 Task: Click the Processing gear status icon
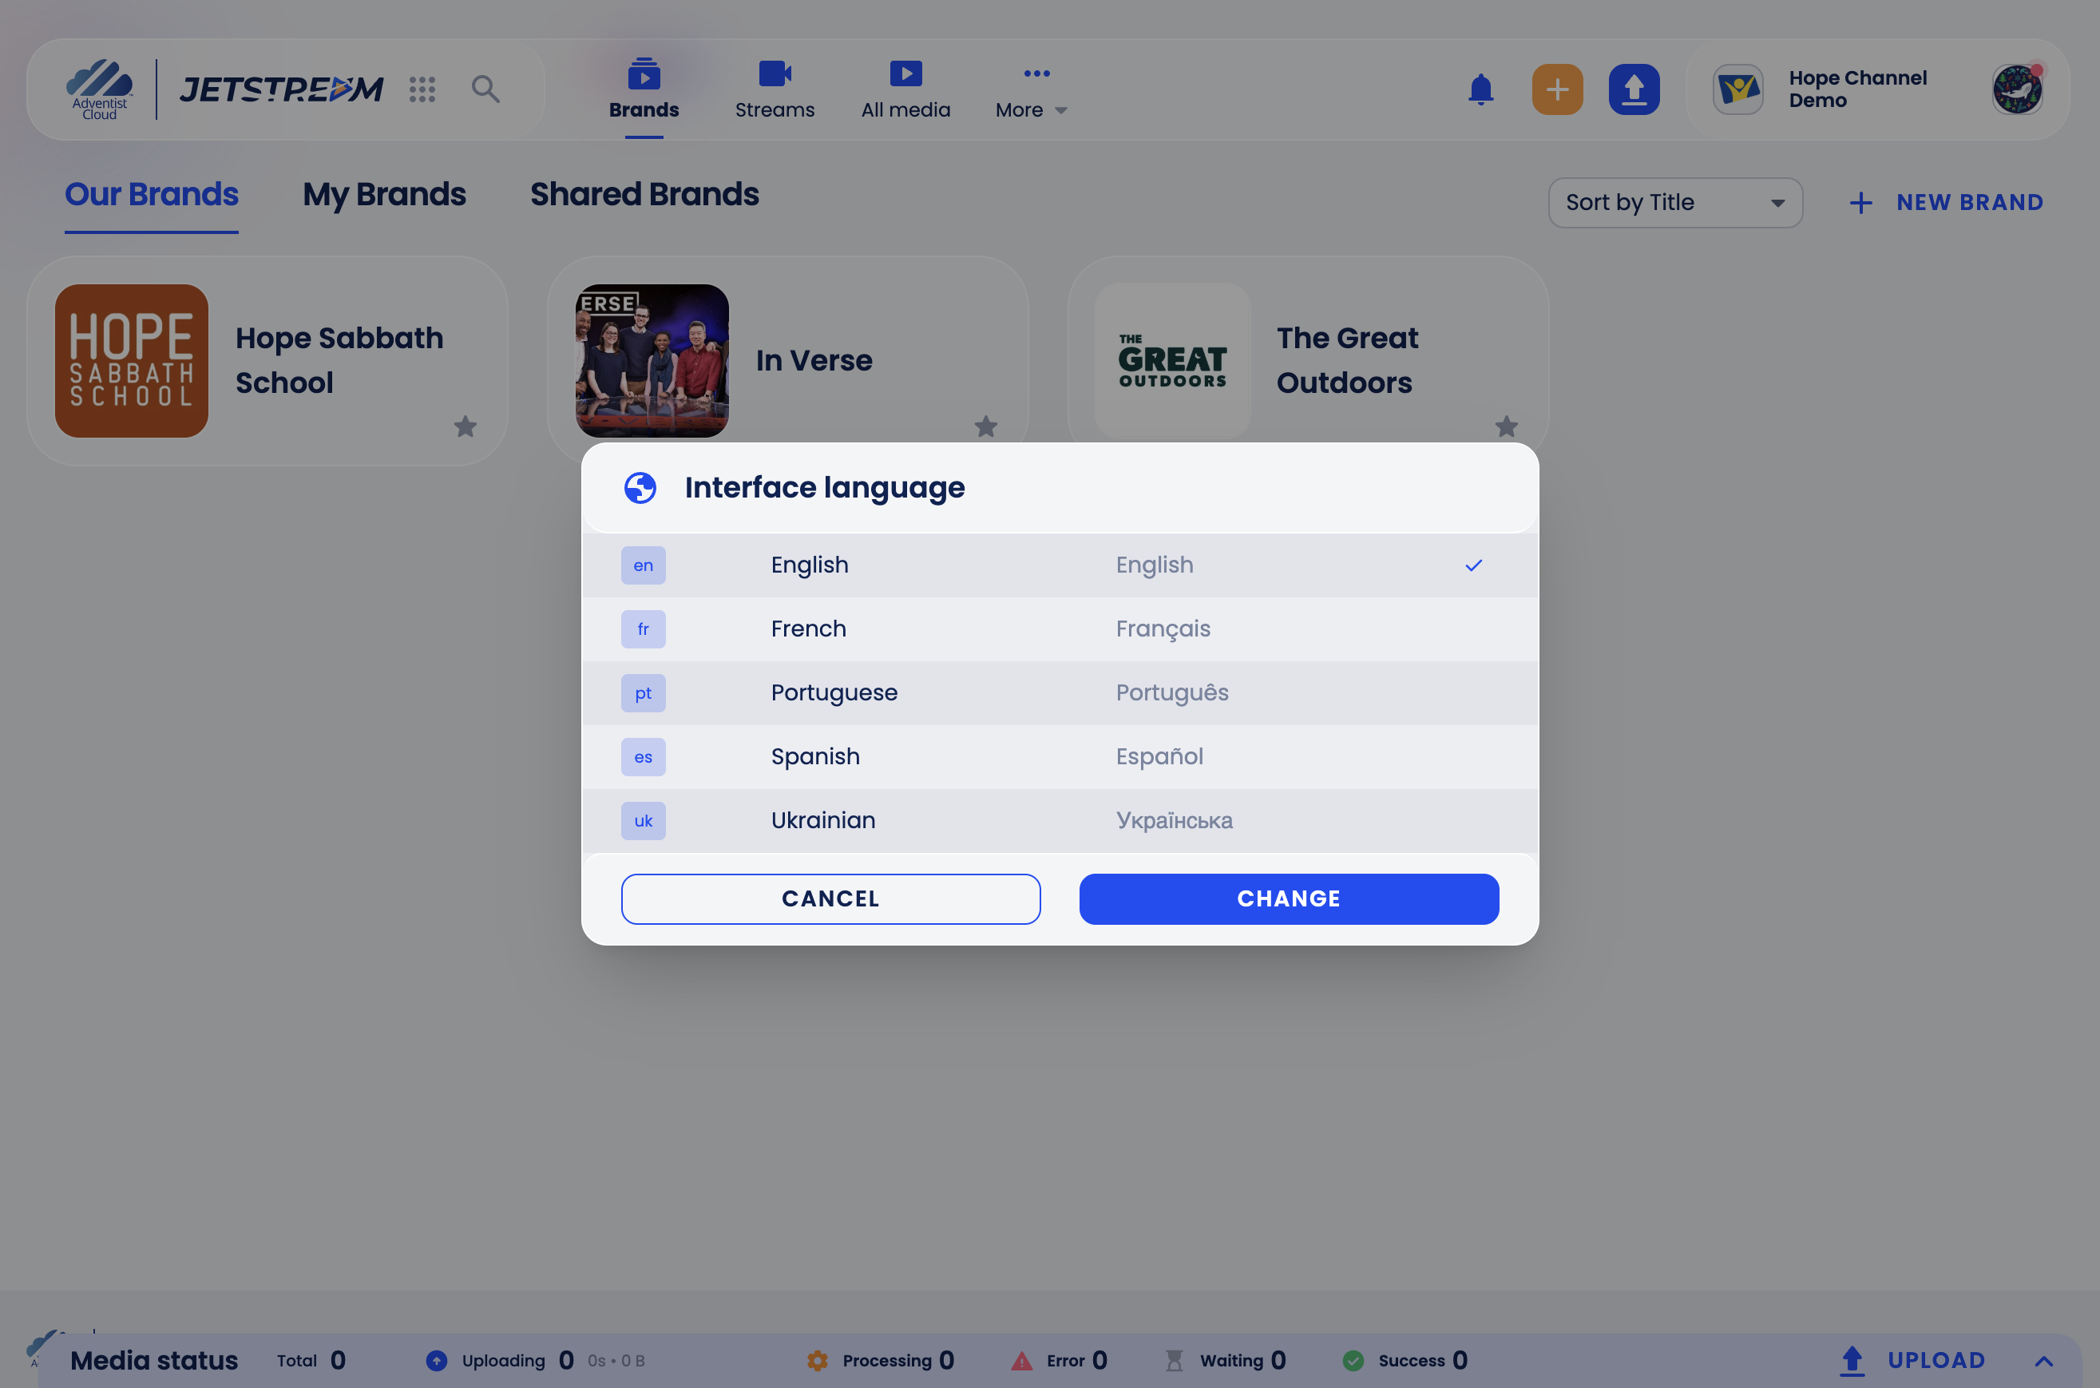coord(817,1361)
